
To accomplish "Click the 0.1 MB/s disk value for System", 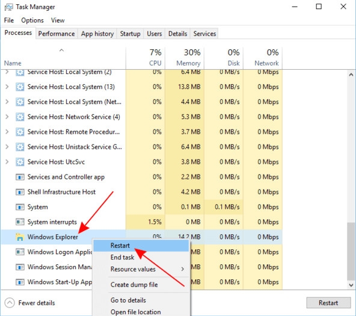I will click(227, 207).
